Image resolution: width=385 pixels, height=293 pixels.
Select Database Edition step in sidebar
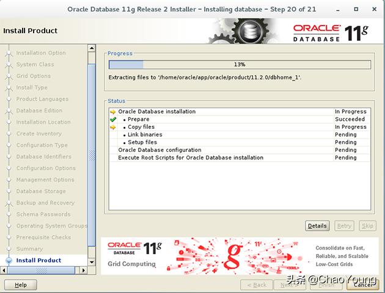(x=39, y=110)
